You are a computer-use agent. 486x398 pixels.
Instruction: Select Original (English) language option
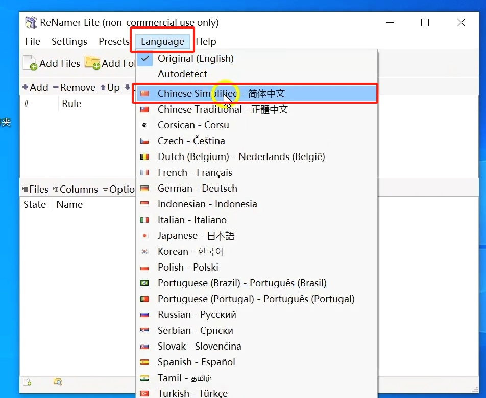pos(257,58)
